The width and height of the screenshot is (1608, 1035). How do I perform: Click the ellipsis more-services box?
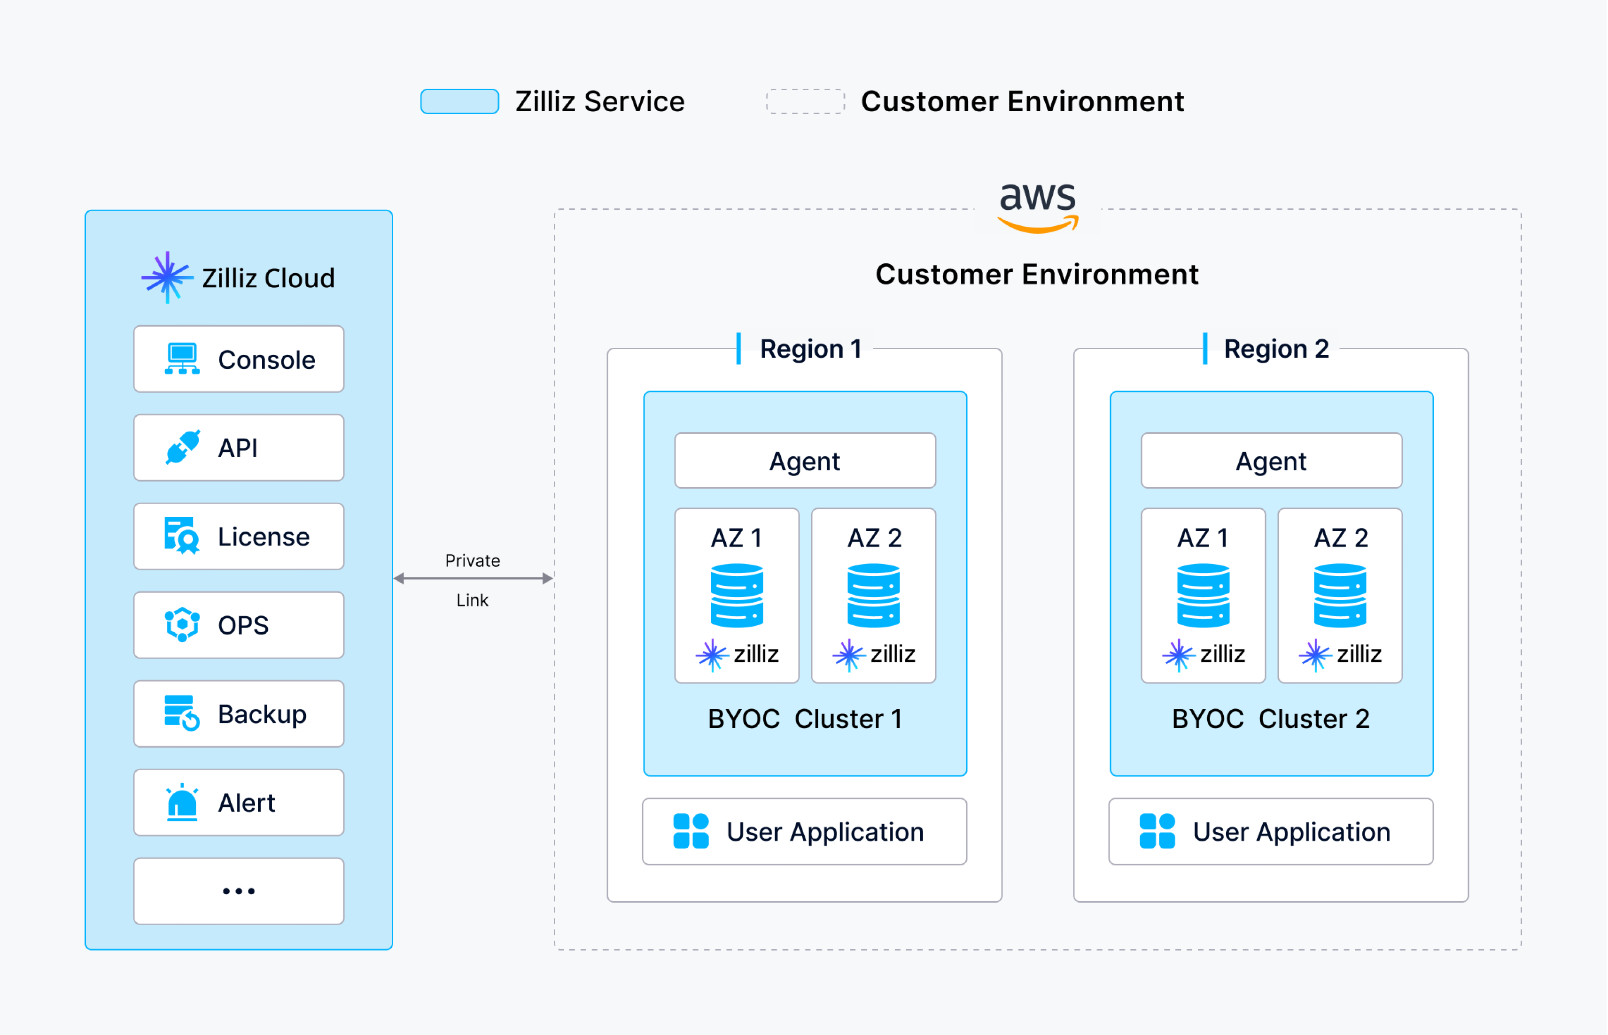[239, 891]
